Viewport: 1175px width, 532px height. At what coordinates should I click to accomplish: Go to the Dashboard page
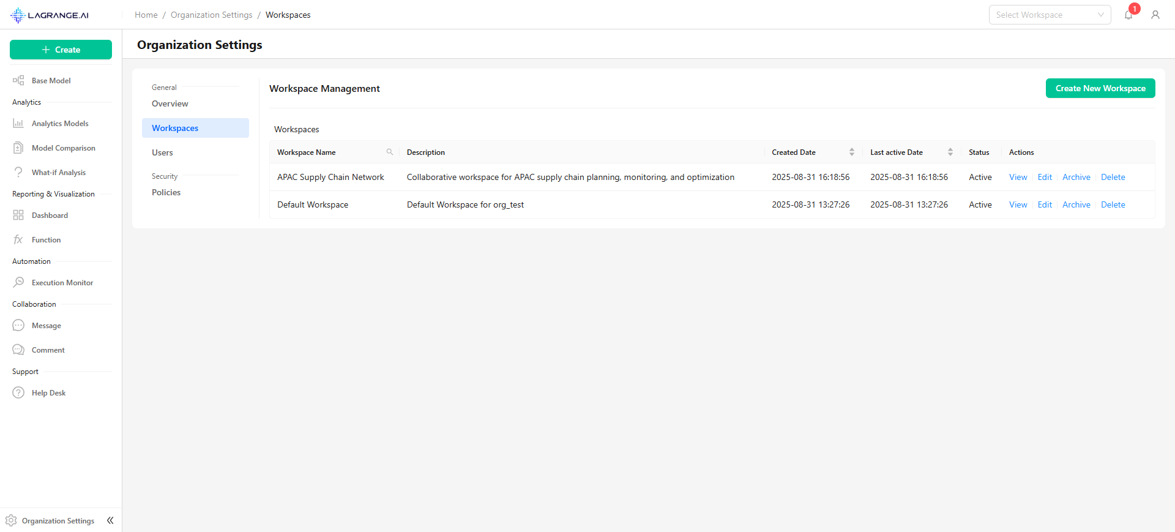[x=50, y=215]
